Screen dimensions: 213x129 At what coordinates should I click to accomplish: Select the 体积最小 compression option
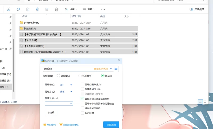click(80, 76)
